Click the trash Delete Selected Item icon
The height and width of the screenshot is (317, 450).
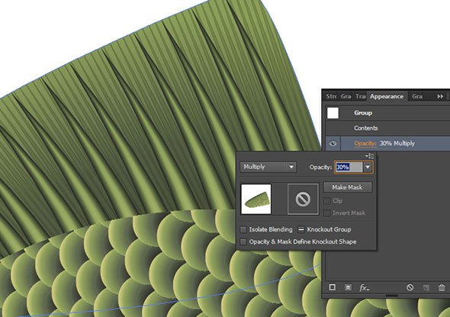[x=442, y=287]
